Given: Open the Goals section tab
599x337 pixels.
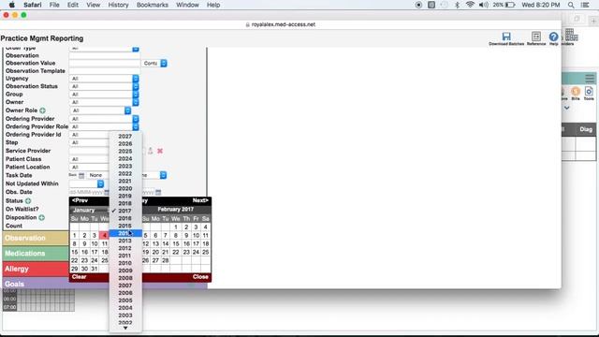Looking at the screenshot, I should (x=36, y=284).
